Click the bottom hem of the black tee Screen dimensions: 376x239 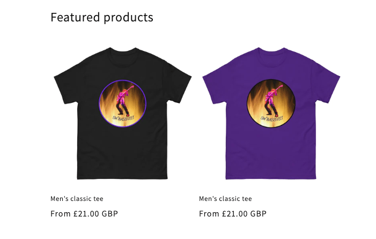tap(122, 177)
